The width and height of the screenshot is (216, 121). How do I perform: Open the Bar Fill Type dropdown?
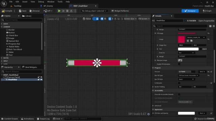188,75
